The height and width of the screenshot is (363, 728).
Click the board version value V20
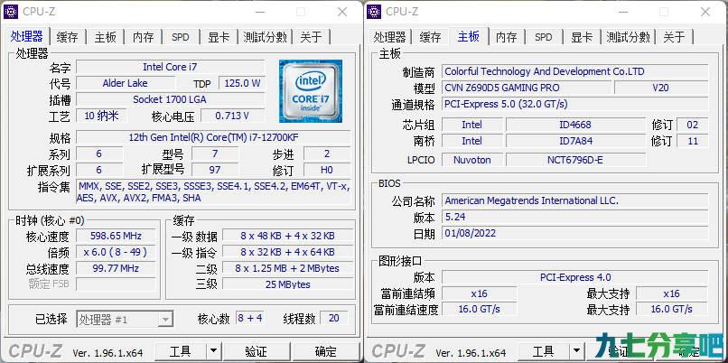click(x=661, y=88)
